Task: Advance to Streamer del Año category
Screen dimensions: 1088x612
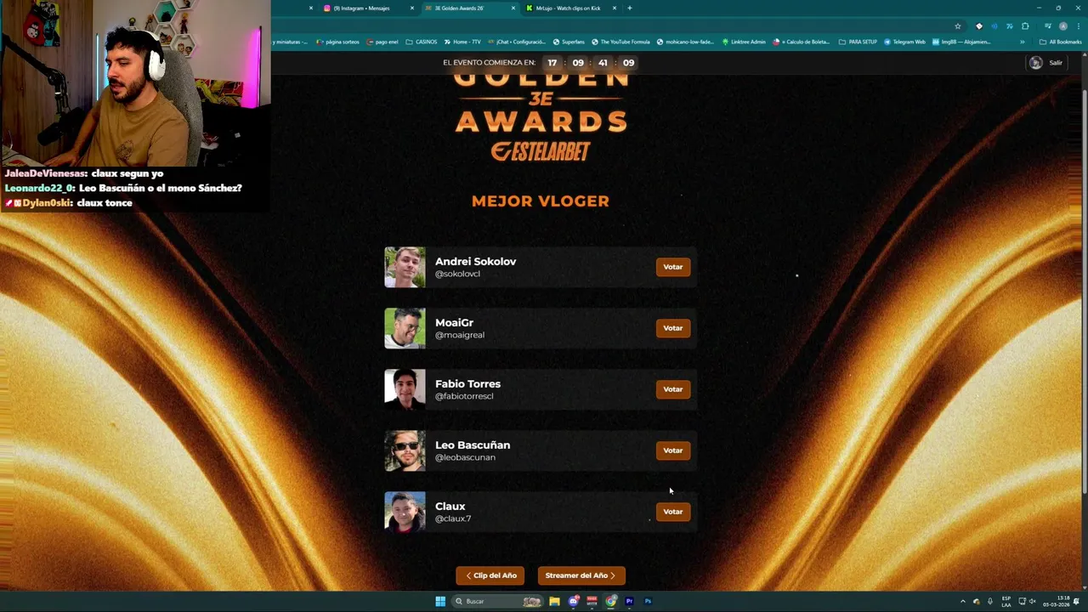Action: click(581, 575)
